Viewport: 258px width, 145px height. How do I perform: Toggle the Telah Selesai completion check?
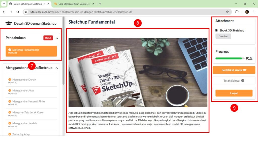[x=243, y=81]
